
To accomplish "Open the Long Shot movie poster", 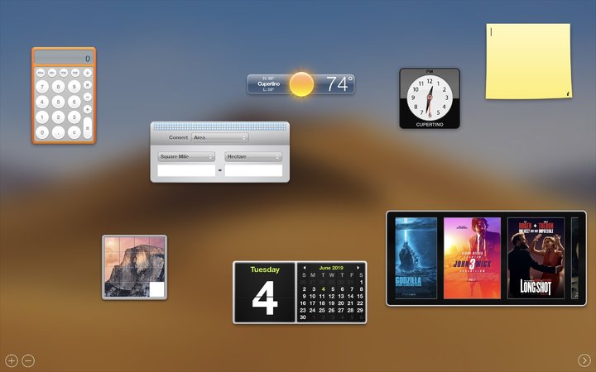I will click(536, 258).
